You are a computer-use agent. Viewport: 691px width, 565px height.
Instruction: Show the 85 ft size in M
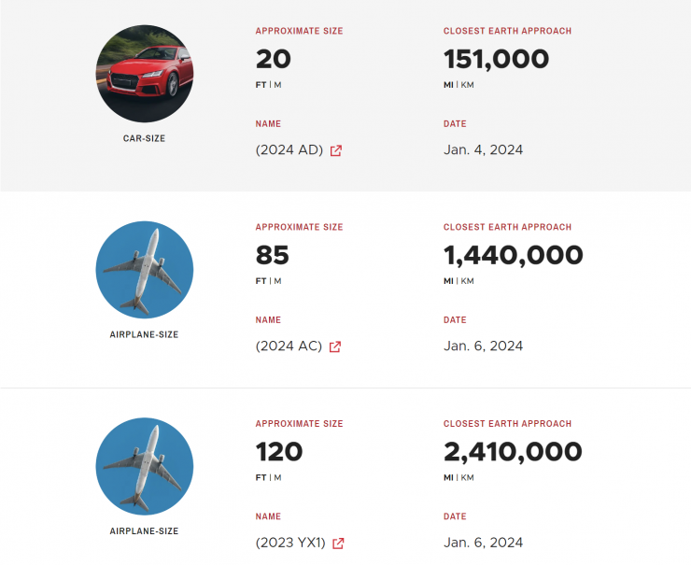[277, 281]
